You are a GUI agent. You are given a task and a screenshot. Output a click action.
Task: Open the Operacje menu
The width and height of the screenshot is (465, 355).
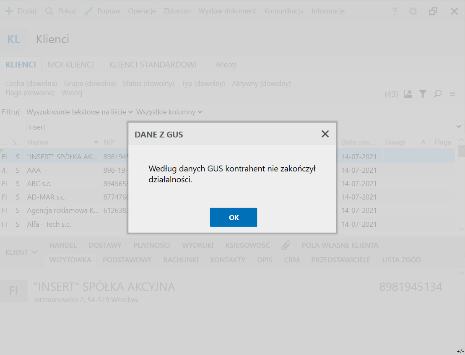(x=142, y=11)
